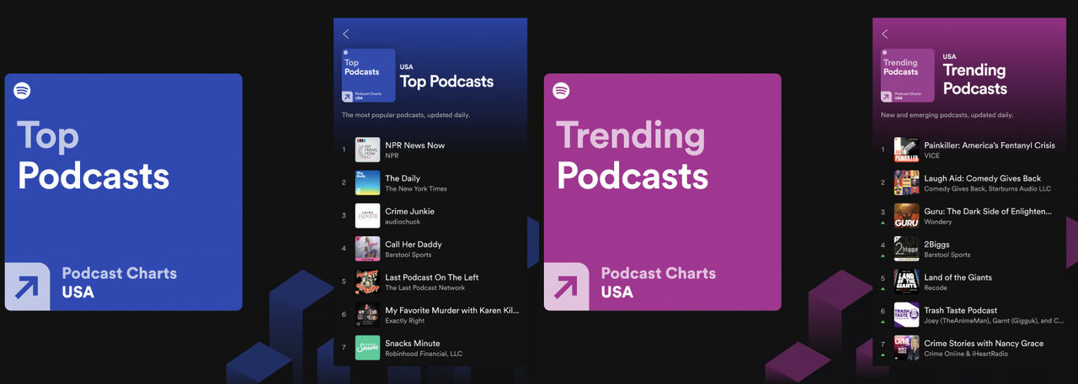Image resolution: width=1078 pixels, height=384 pixels.
Task: Select Crime Stories with Nancy Grace title
Action: (x=984, y=344)
